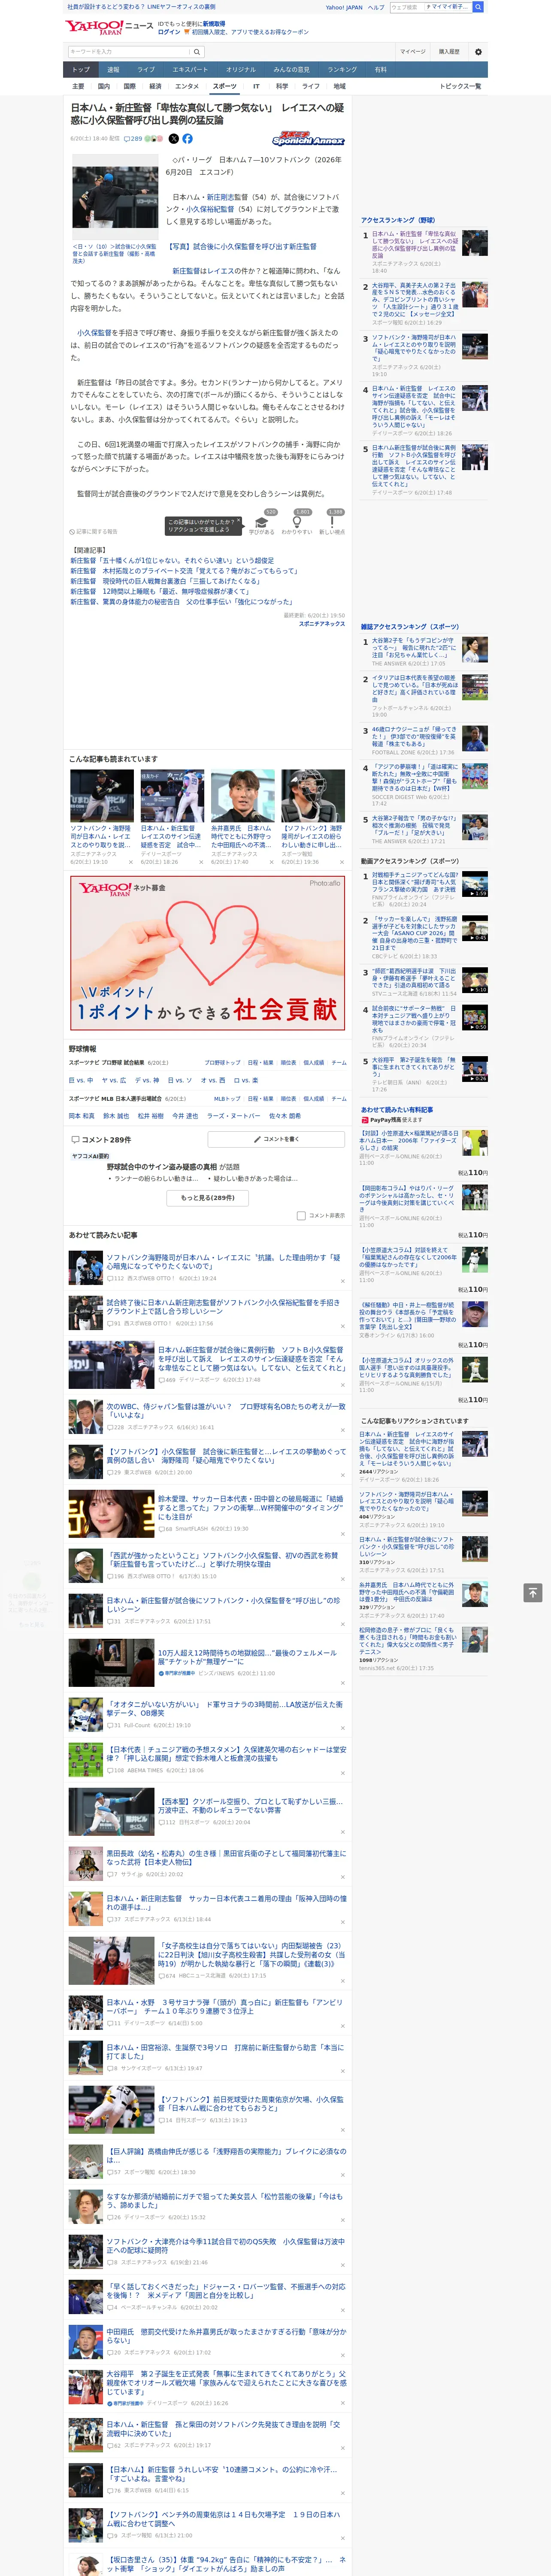Viewport: 551px width, 2576px height.
Task: Open マイページ in the header
Action: (x=413, y=52)
